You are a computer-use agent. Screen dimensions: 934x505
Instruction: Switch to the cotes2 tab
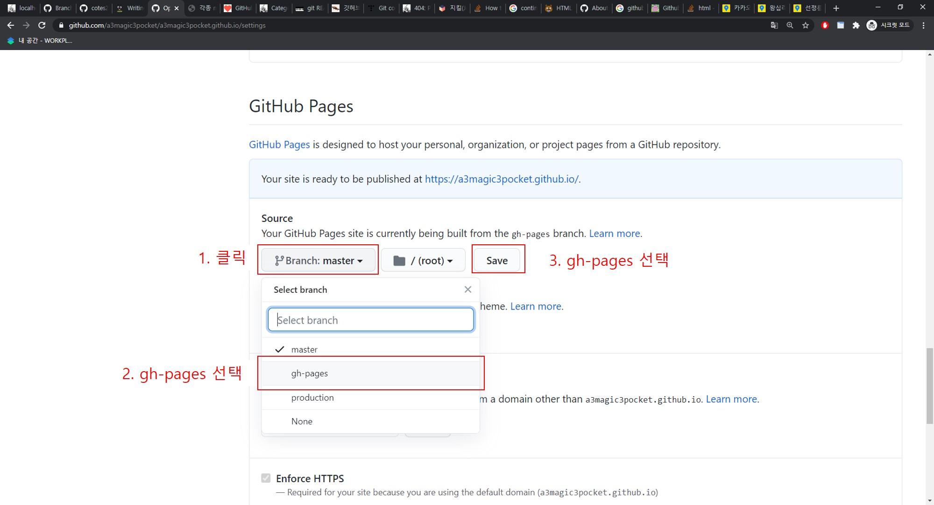[x=94, y=8]
